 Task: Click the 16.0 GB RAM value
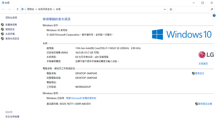point(87,53)
